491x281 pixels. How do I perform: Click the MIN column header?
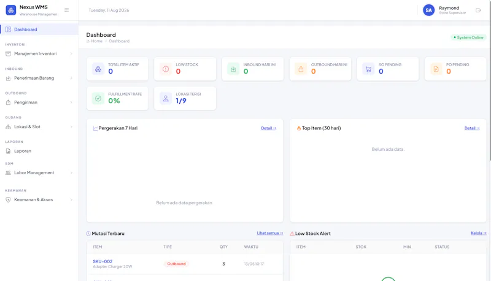coord(407,247)
